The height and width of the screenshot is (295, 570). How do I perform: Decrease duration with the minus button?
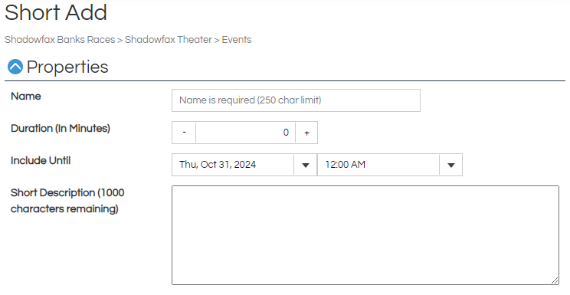click(x=184, y=133)
